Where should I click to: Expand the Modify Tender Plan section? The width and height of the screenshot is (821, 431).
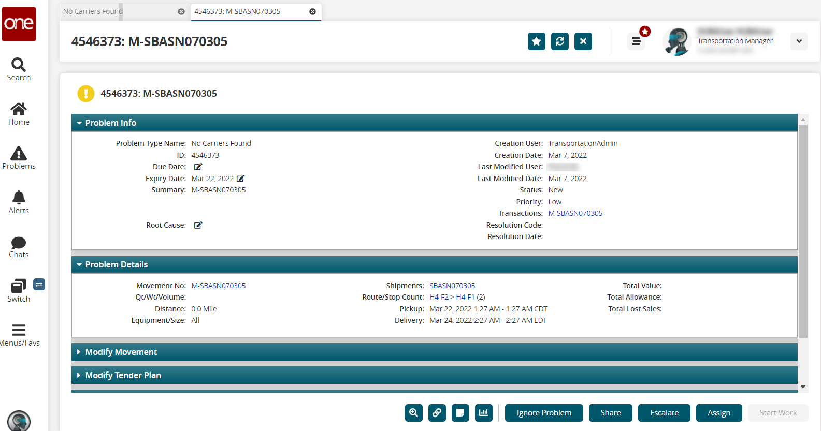click(79, 375)
